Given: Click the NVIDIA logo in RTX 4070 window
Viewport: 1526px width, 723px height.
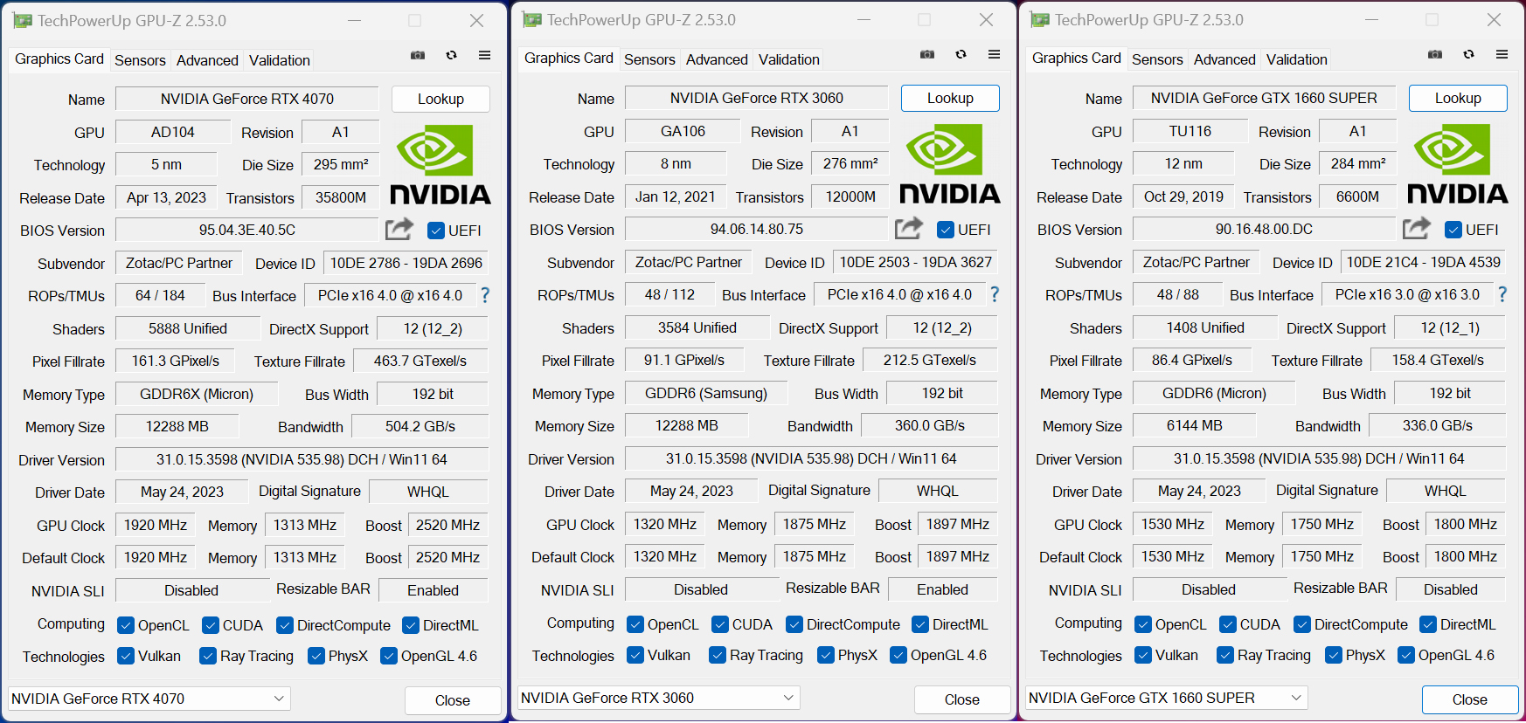Looking at the screenshot, I should [440, 164].
